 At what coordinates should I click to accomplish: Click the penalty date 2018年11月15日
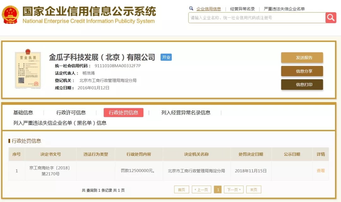251,171
